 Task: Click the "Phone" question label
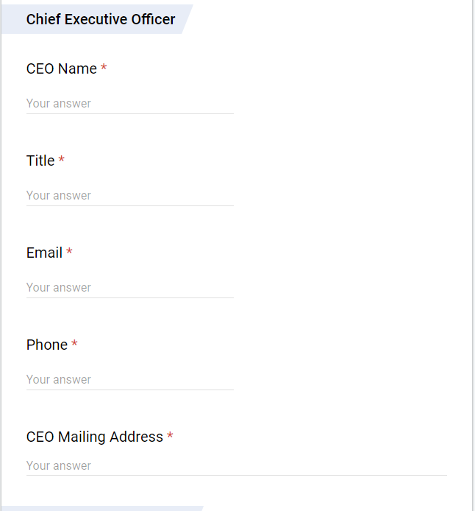tap(47, 345)
